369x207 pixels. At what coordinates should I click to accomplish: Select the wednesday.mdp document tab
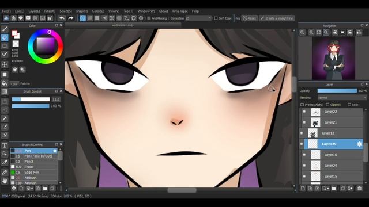coord(123,25)
